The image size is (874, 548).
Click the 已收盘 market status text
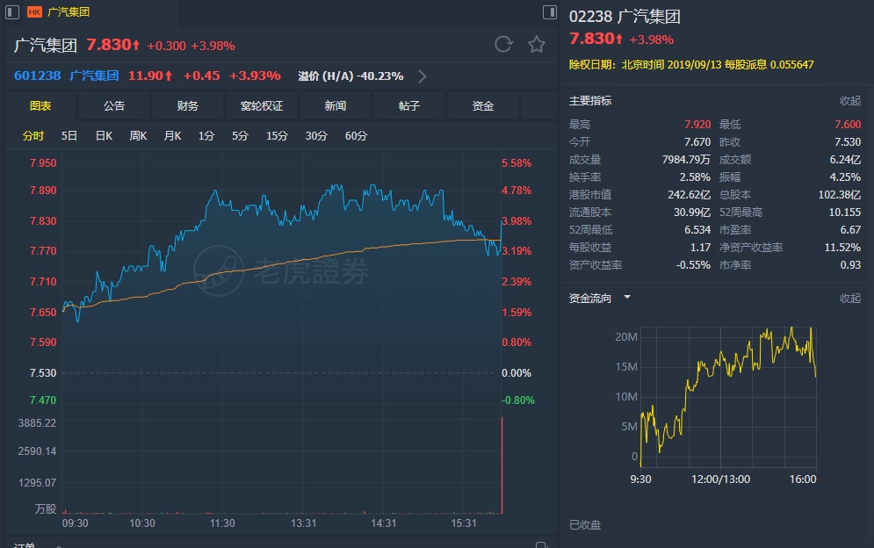point(585,524)
